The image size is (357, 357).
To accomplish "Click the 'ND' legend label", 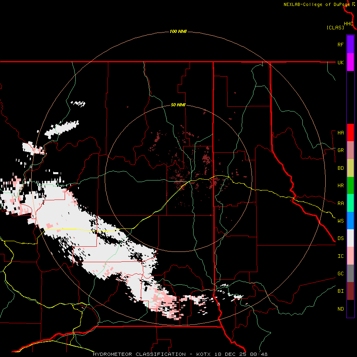I will tap(340, 309).
